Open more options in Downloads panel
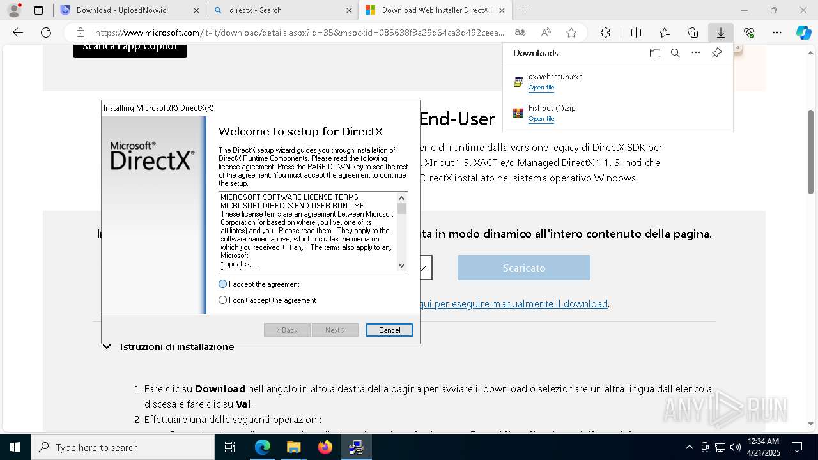 tap(696, 53)
